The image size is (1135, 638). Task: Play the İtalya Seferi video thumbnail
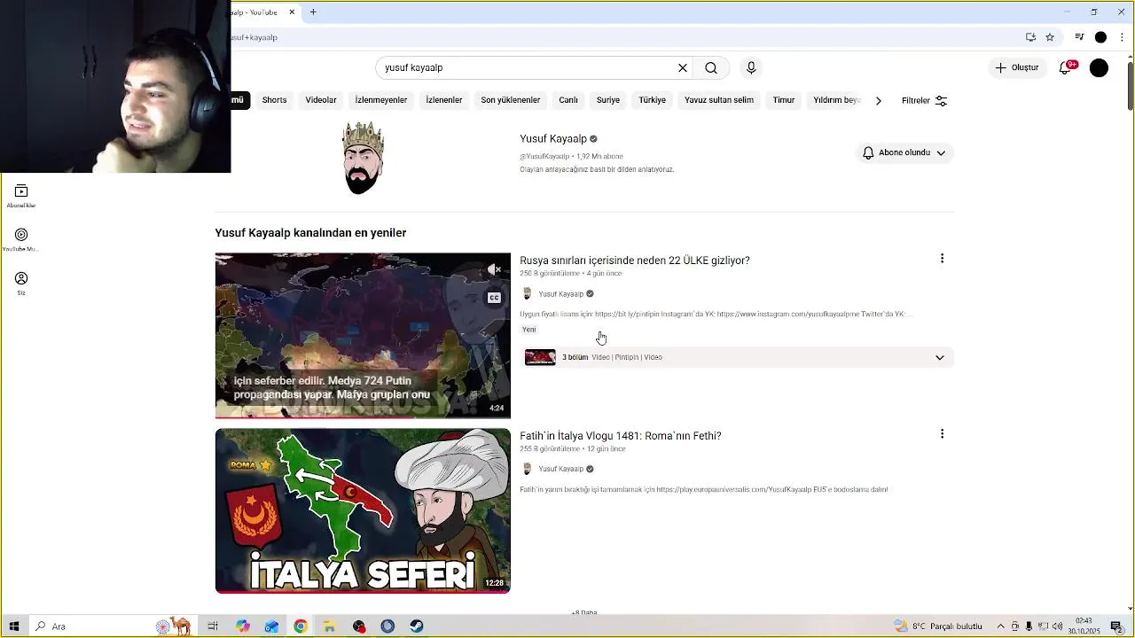click(363, 510)
